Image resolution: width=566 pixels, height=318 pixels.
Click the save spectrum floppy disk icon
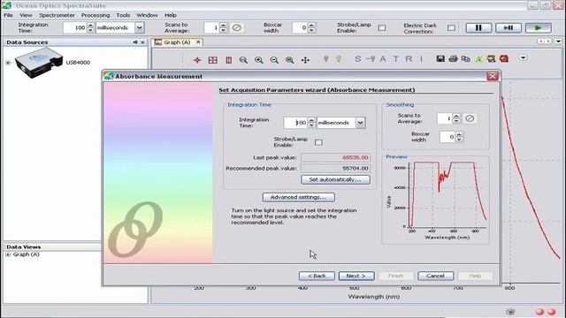[x=440, y=58]
